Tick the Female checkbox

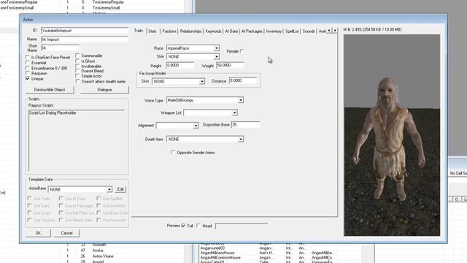point(242,51)
